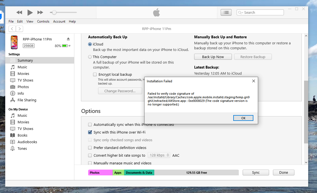Click the forward navigation arrow

click(19, 29)
